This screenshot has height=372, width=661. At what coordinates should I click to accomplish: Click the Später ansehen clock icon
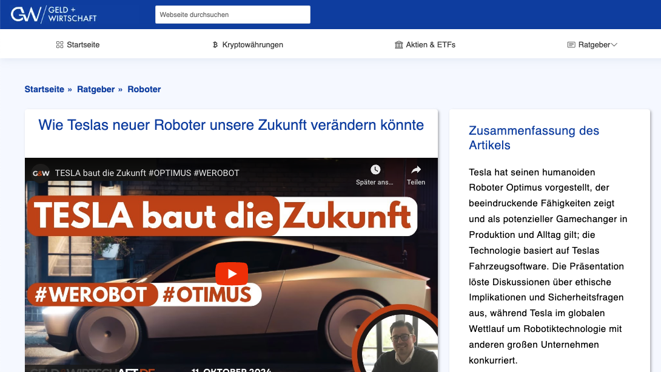tap(375, 171)
